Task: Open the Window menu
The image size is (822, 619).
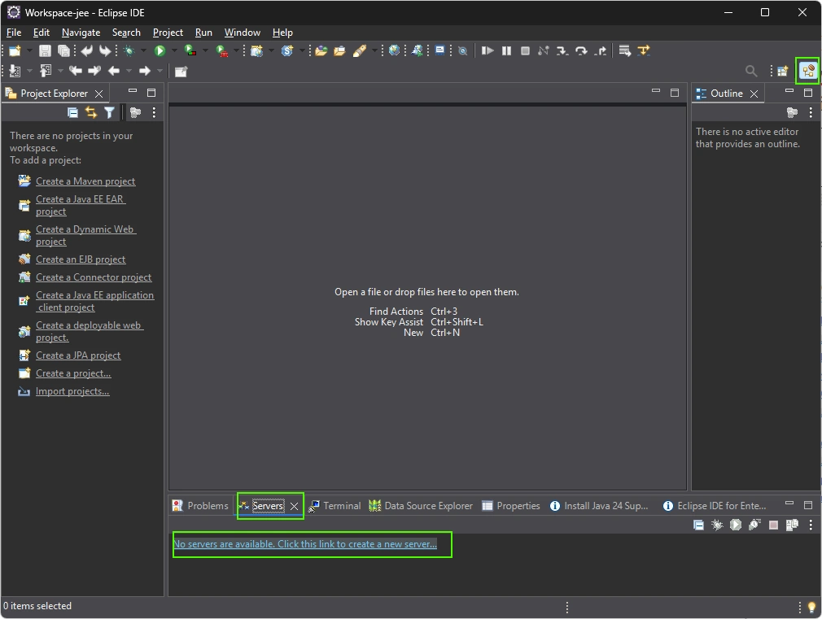Action: 243,33
